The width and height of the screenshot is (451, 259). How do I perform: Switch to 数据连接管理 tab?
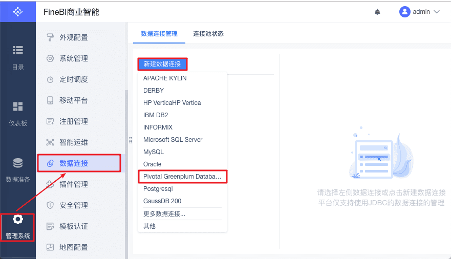(x=159, y=34)
